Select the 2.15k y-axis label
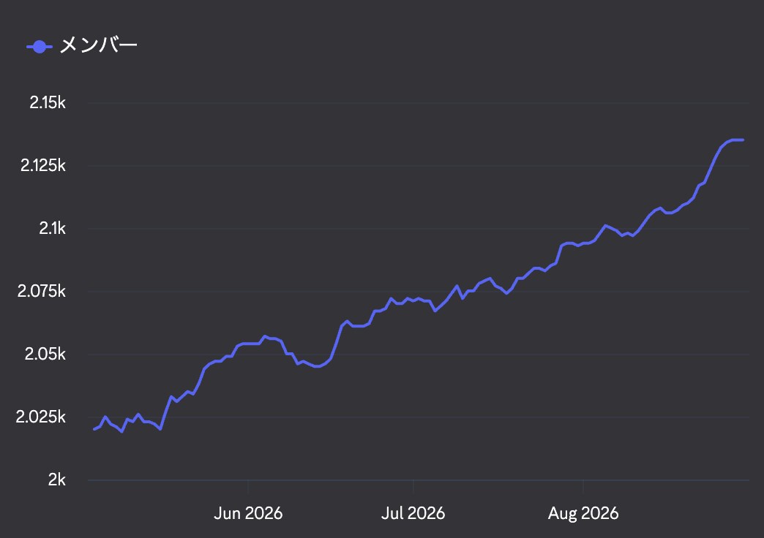The width and height of the screenshot is (764, 538). pos(48,103)
